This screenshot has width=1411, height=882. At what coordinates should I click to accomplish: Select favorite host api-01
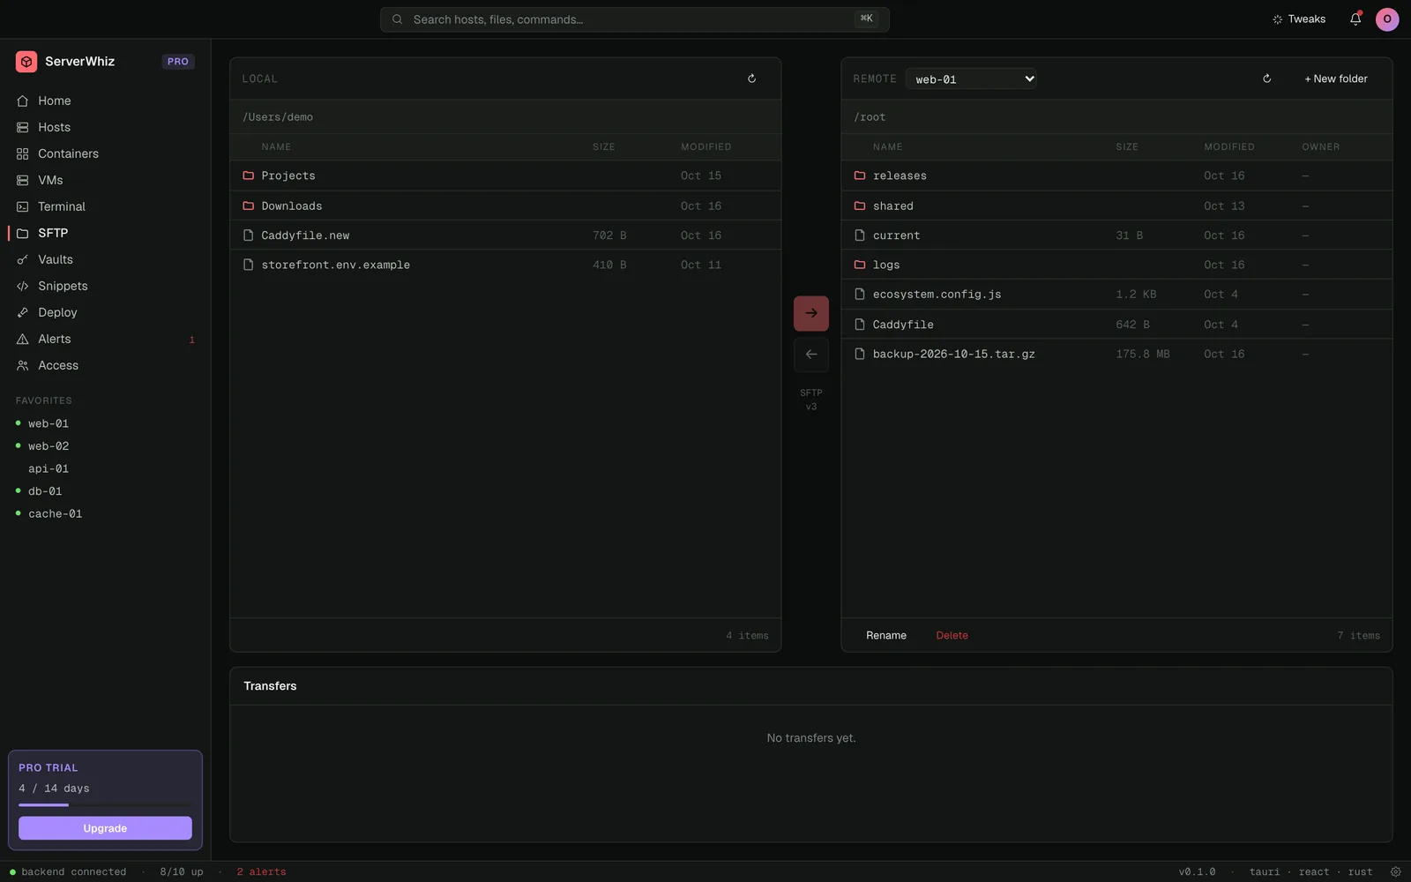pyautogui.click(x=106, y=468)
